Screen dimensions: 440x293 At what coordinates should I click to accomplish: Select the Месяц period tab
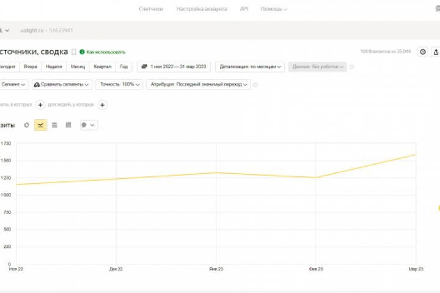(x=78, y=67)
